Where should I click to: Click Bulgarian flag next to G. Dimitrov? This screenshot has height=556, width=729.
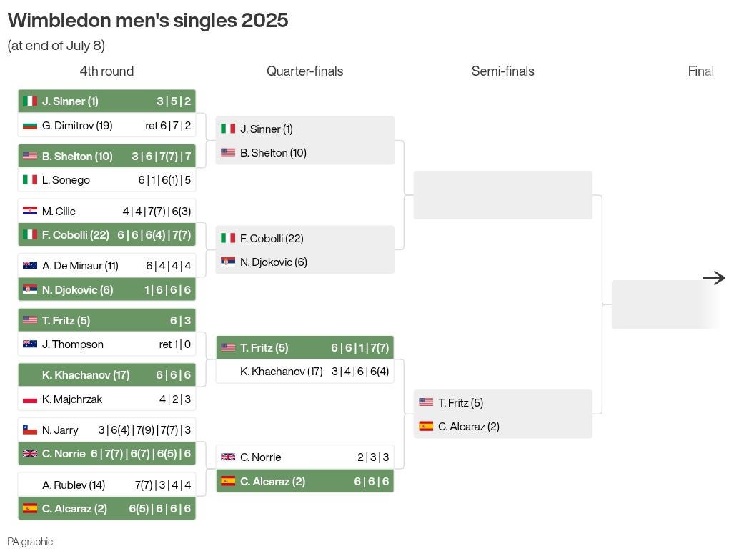[30, 126]
